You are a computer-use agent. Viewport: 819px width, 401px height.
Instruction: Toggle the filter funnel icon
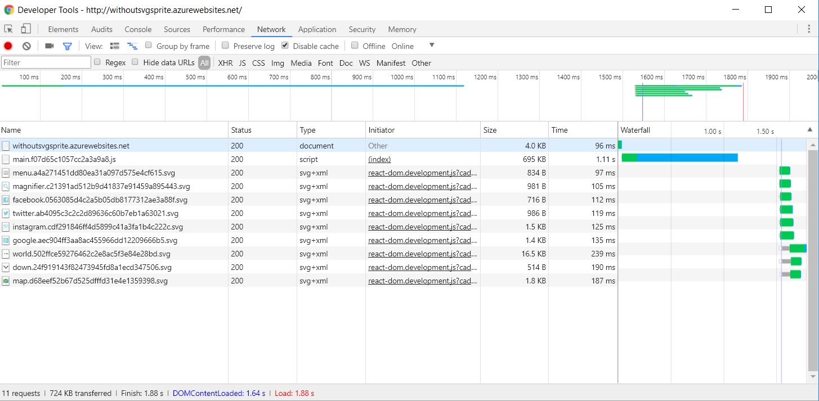point(67,46)
